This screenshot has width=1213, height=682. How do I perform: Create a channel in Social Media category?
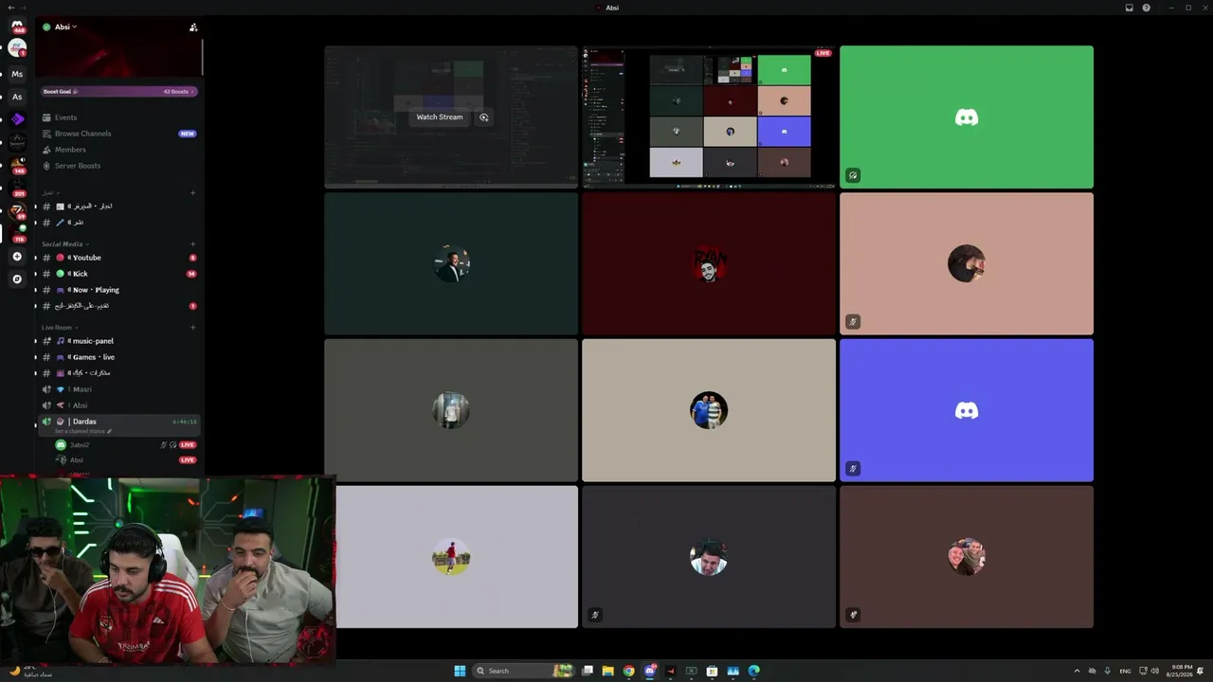point(193,244)
